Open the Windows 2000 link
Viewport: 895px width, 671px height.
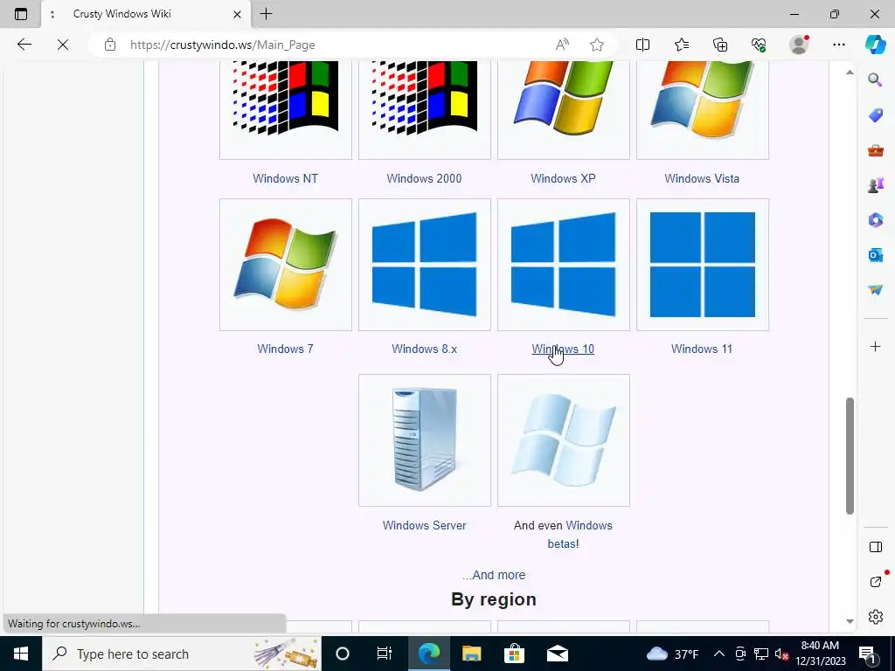[x=424, y=178]
